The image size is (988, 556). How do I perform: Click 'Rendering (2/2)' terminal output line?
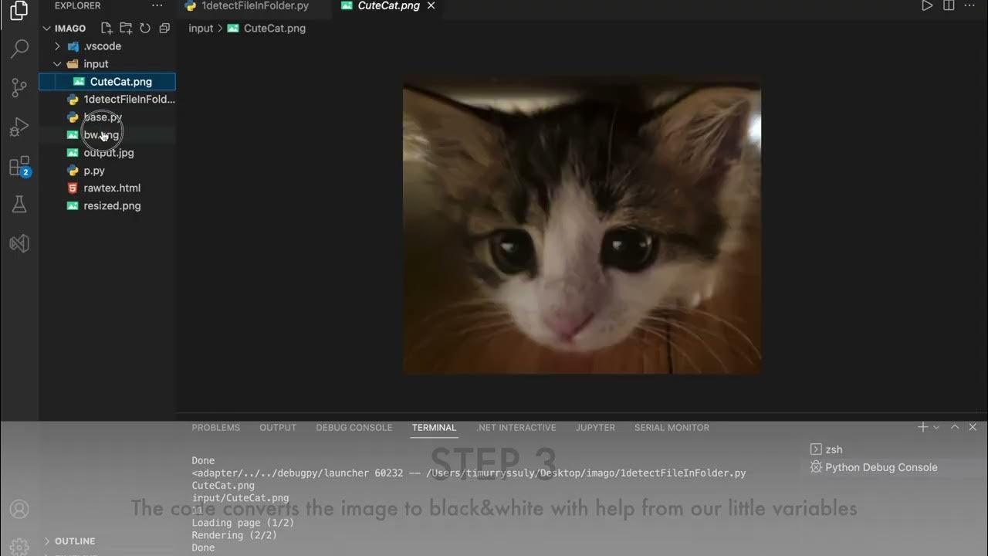pyautogui.click(x=234, y=535)
